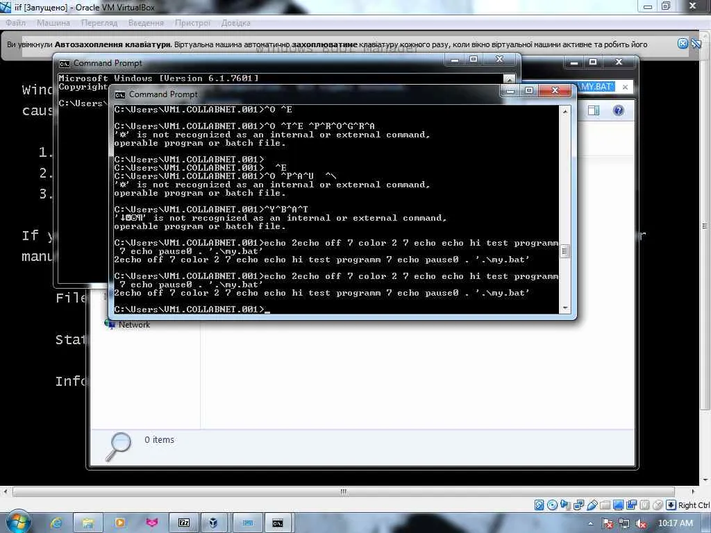Click the '^Y^B^A^T' command line text
The height and width of the screenshot is (533, 711).
(287, 210)
